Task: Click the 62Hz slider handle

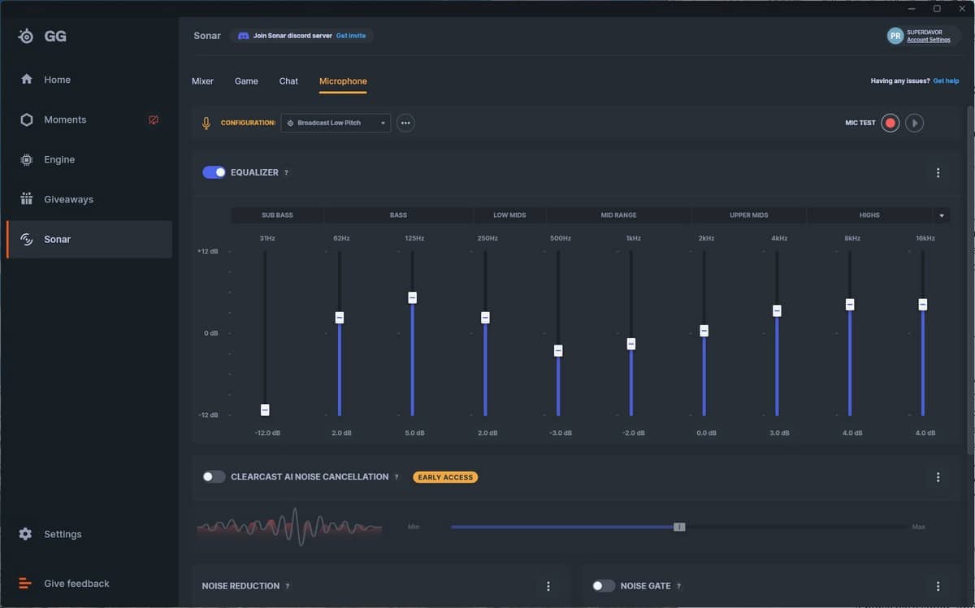Action: coord(340,317)
